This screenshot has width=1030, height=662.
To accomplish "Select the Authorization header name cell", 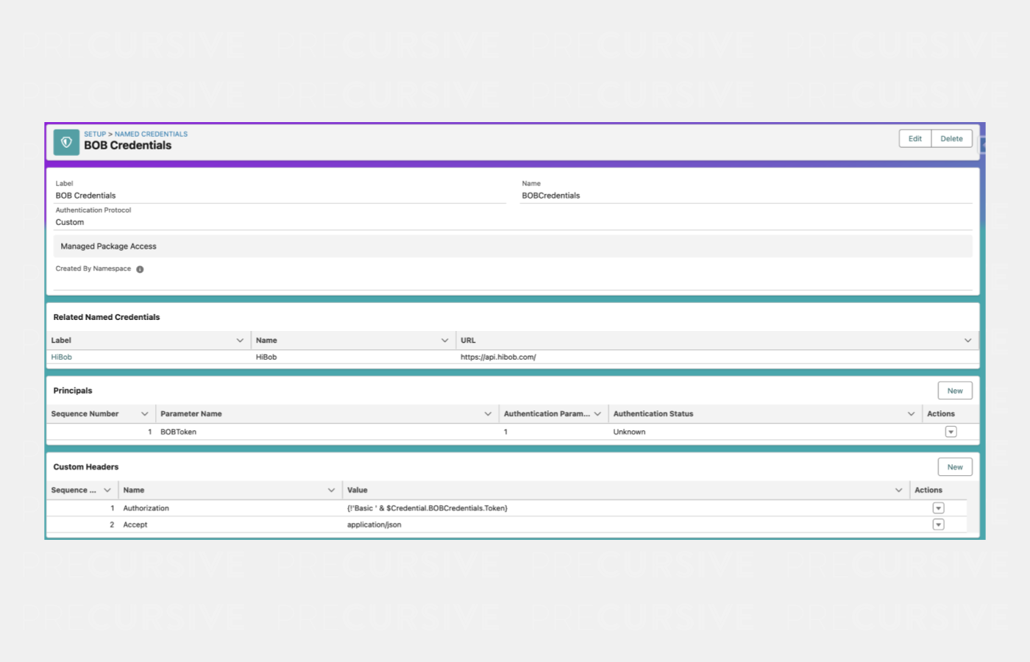I will tap(146, 508).
